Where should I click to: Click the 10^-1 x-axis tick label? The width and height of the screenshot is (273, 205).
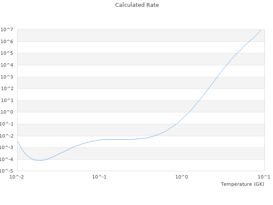99,177
